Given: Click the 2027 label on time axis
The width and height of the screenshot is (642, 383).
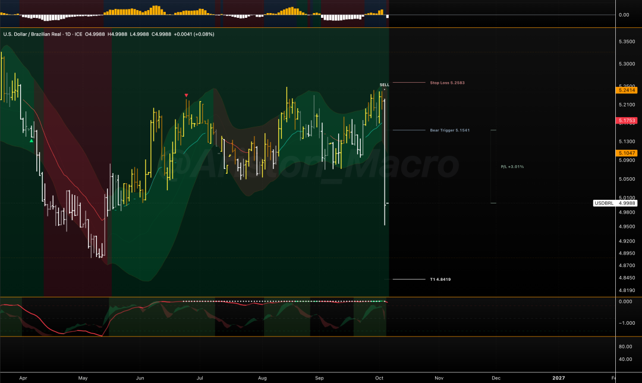Looking at the screenshot, I should click(x=558, y=378).
